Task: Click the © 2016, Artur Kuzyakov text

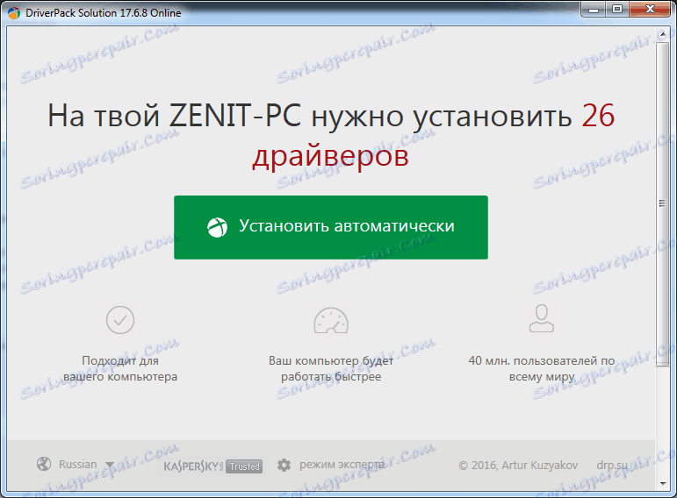Action: click(518, 466)
